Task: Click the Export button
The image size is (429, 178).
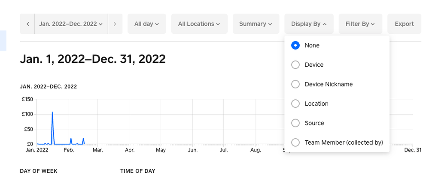Action: pos(404,24)
